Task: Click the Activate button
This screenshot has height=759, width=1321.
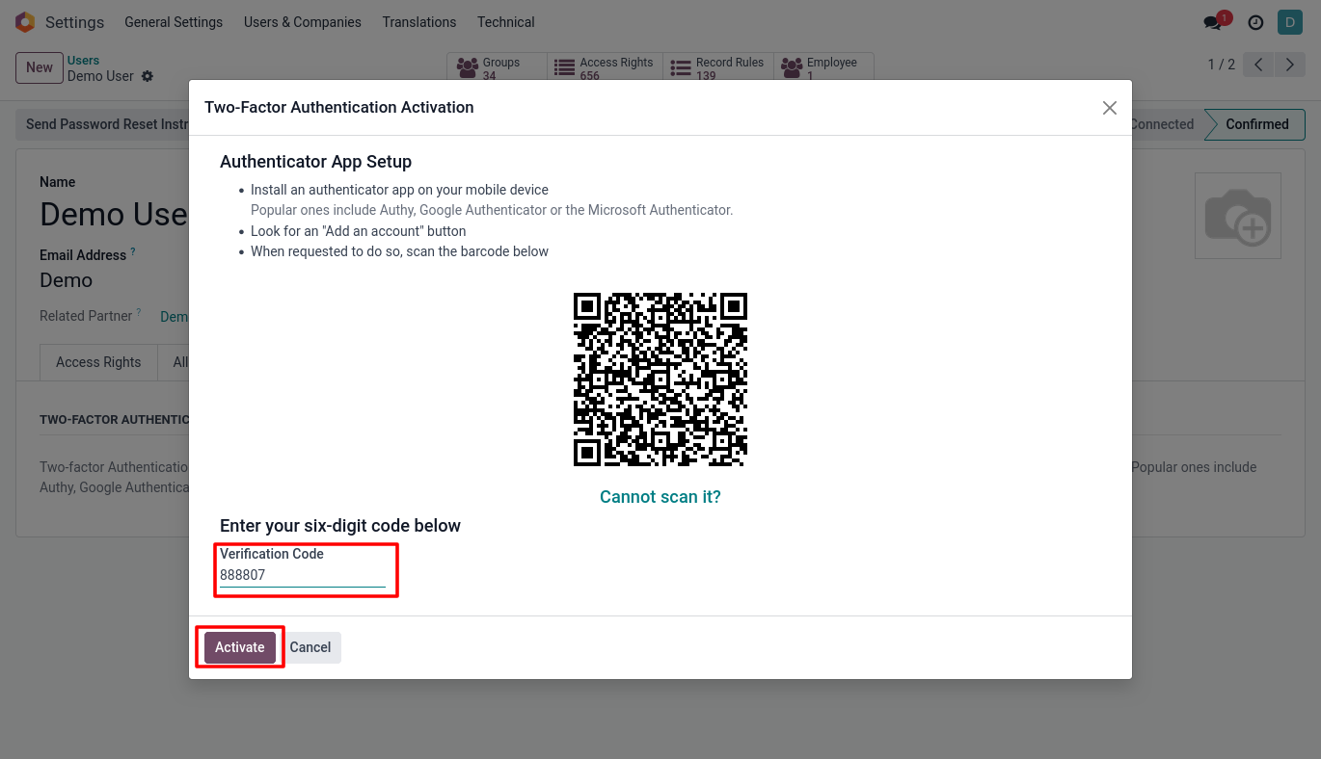Action: click(x=240, y=647)
